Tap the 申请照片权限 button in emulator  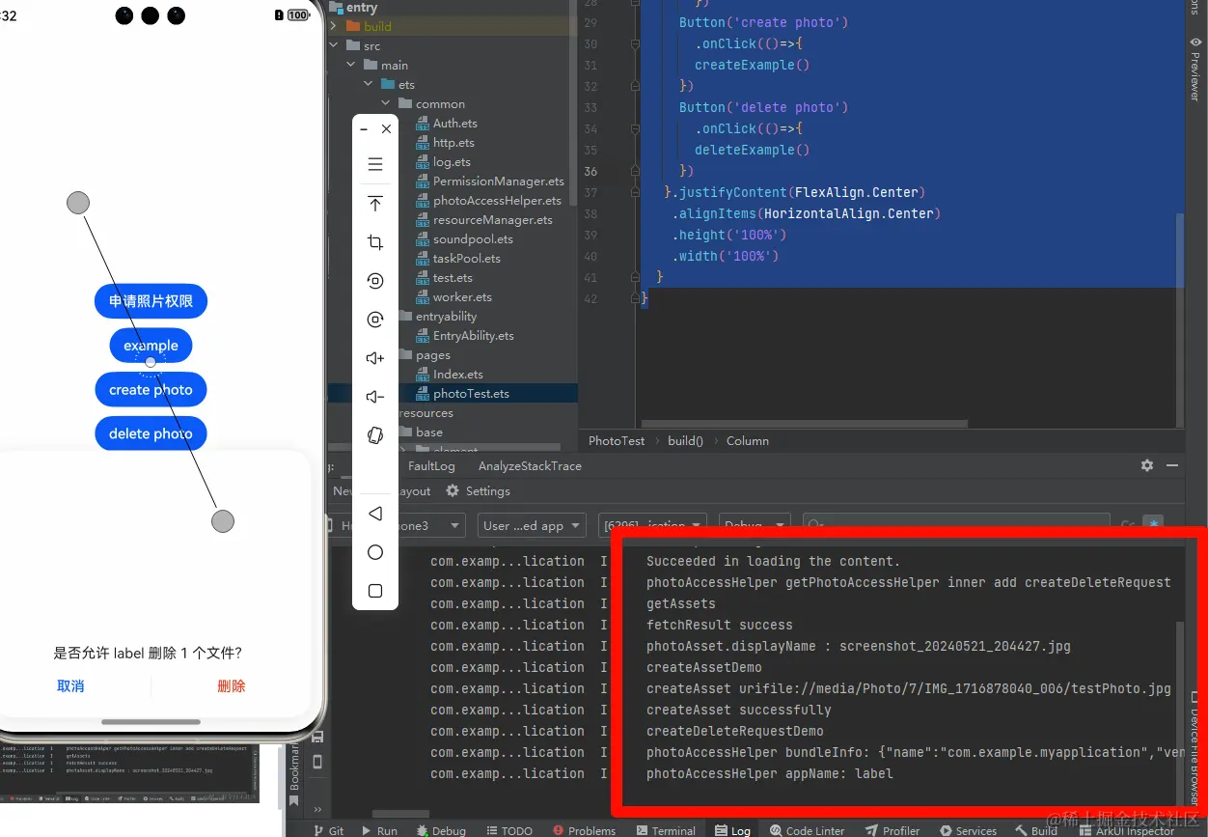pyautogui.click(x=151, y=301)
